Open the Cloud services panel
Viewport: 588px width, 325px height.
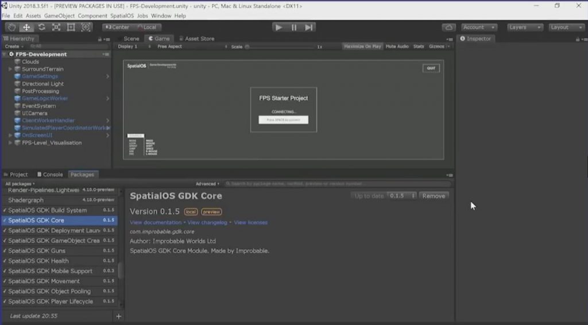pyautogui.click(x=448, y=28)
